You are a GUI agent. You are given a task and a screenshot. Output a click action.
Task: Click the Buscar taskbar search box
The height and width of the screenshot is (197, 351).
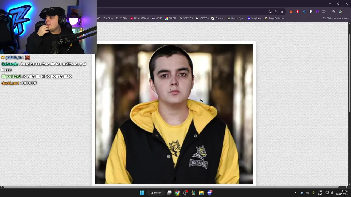click(x=155, y=193)
